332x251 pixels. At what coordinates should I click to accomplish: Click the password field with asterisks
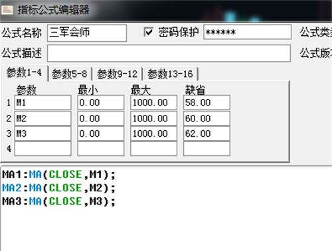tap(247, 32)
